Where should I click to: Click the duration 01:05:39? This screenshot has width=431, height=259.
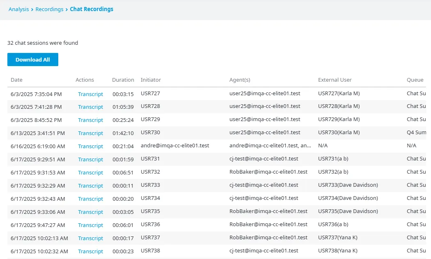point(123,107)
